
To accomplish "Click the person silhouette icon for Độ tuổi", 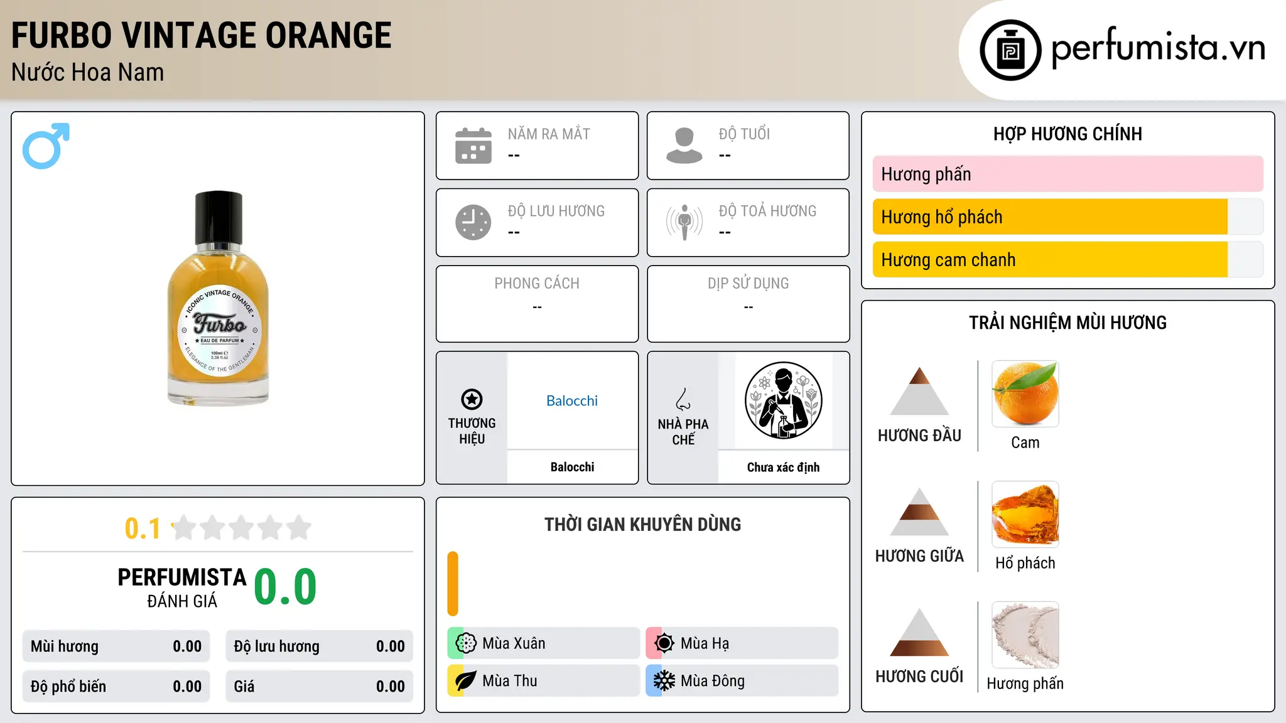I will click(684, 146).
